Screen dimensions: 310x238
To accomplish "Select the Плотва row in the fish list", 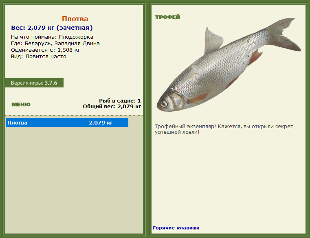I will [67, 122].
